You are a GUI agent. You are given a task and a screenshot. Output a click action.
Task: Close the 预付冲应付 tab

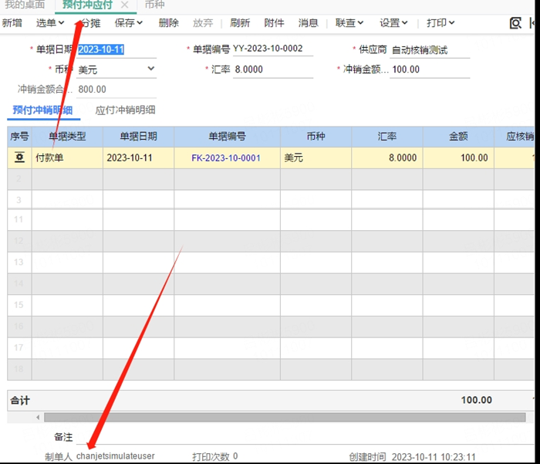125,5
